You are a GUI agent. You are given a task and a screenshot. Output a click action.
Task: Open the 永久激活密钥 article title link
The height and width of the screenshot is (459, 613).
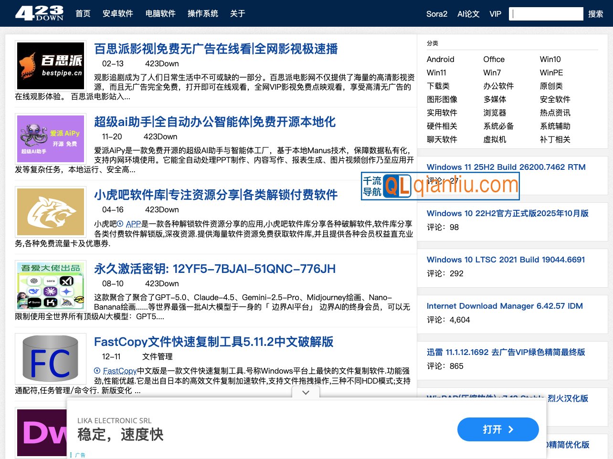(x=214, y=269)
